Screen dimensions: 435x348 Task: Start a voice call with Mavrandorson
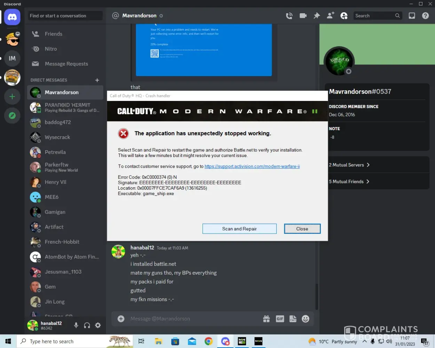pyautogui.click(x=289, y=16)
